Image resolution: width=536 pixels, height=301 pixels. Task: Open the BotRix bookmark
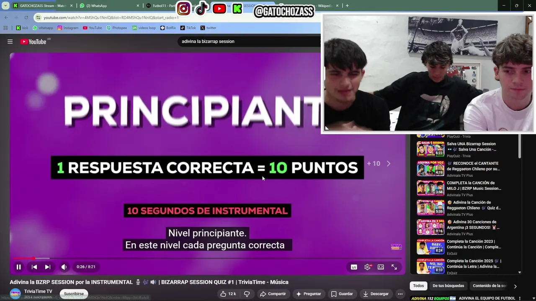168,28
